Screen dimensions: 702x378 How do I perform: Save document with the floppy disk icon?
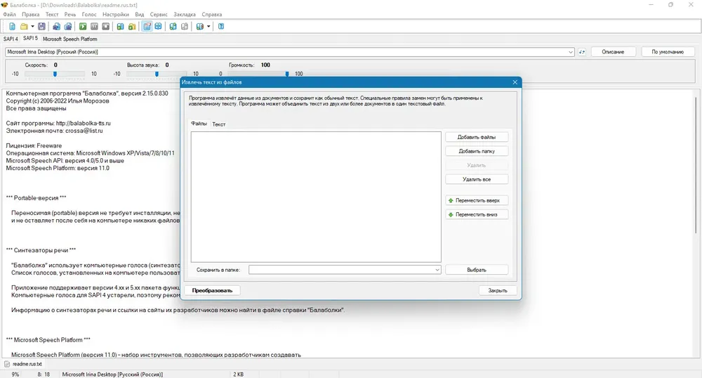click(x=41, y=27)
